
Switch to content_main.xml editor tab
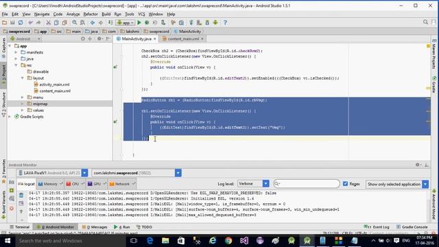click(x=183, y=39)
